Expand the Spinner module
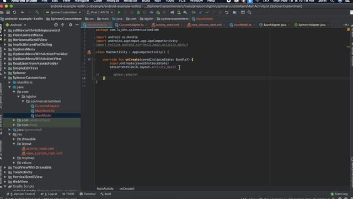353x199 pixels. [5, 73]
